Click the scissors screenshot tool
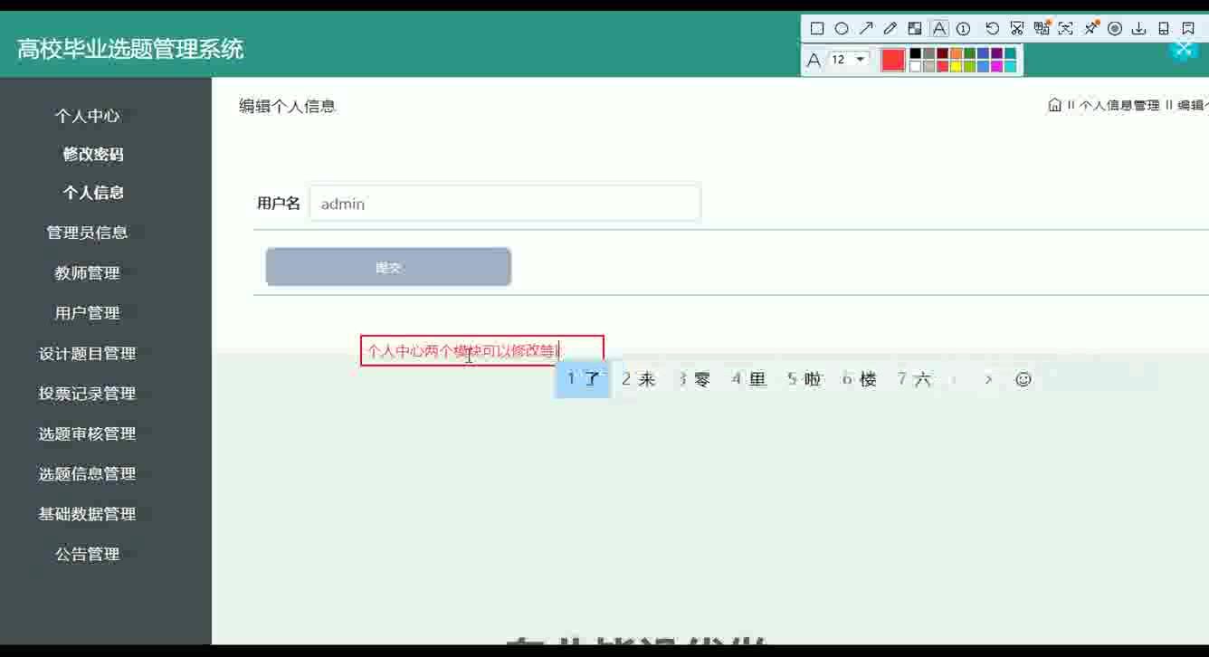 point(1017,28)
